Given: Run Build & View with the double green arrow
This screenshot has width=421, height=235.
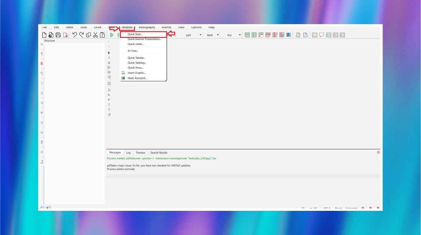Looking at the screenshot, I should (x=112, y=35).
